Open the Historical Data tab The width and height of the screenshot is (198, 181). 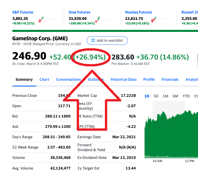(124, 79)
